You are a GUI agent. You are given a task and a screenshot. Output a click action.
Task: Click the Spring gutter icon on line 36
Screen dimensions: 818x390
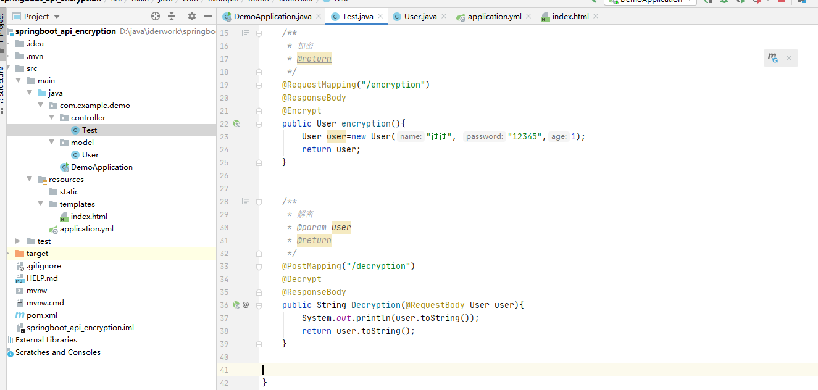click(x=236, y=305)
